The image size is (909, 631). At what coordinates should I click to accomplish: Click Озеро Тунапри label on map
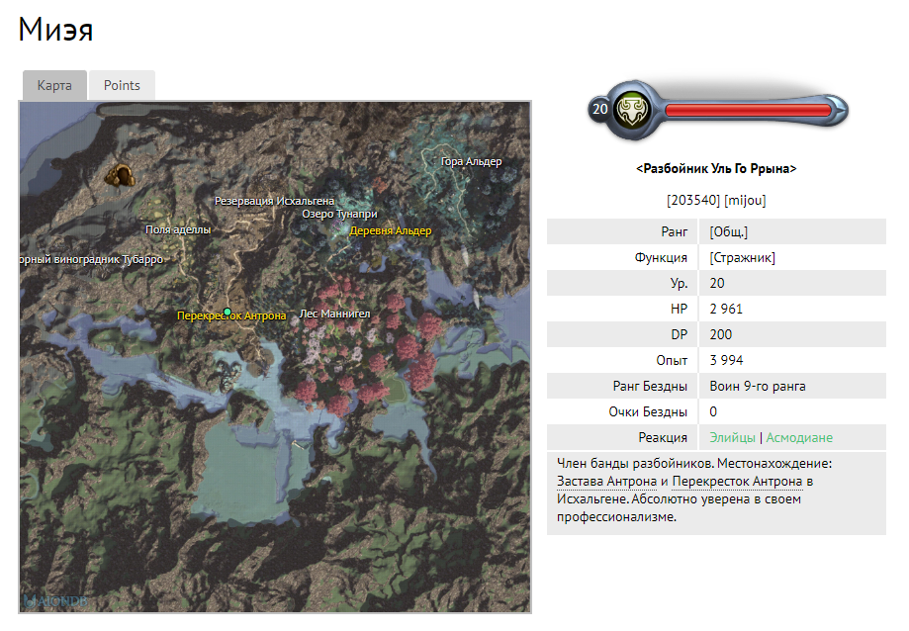(339, 215)
